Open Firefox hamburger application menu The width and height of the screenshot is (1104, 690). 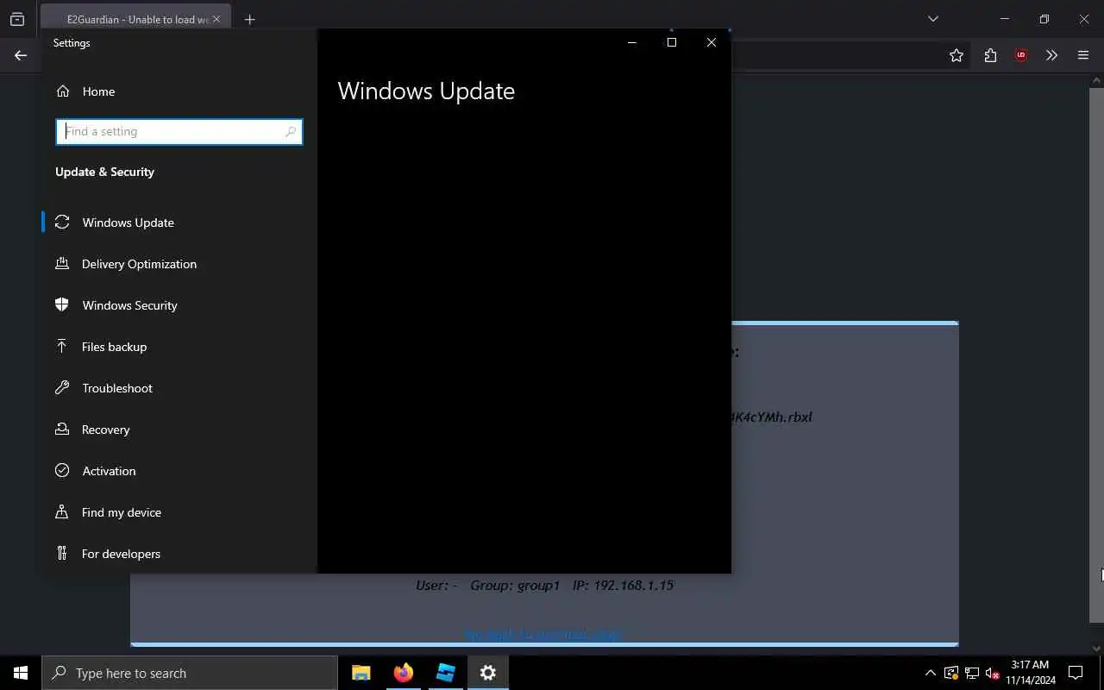(1083, 55)
